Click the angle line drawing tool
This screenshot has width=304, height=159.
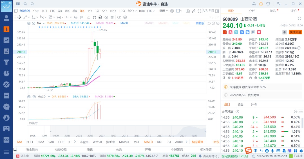point(88,17)
